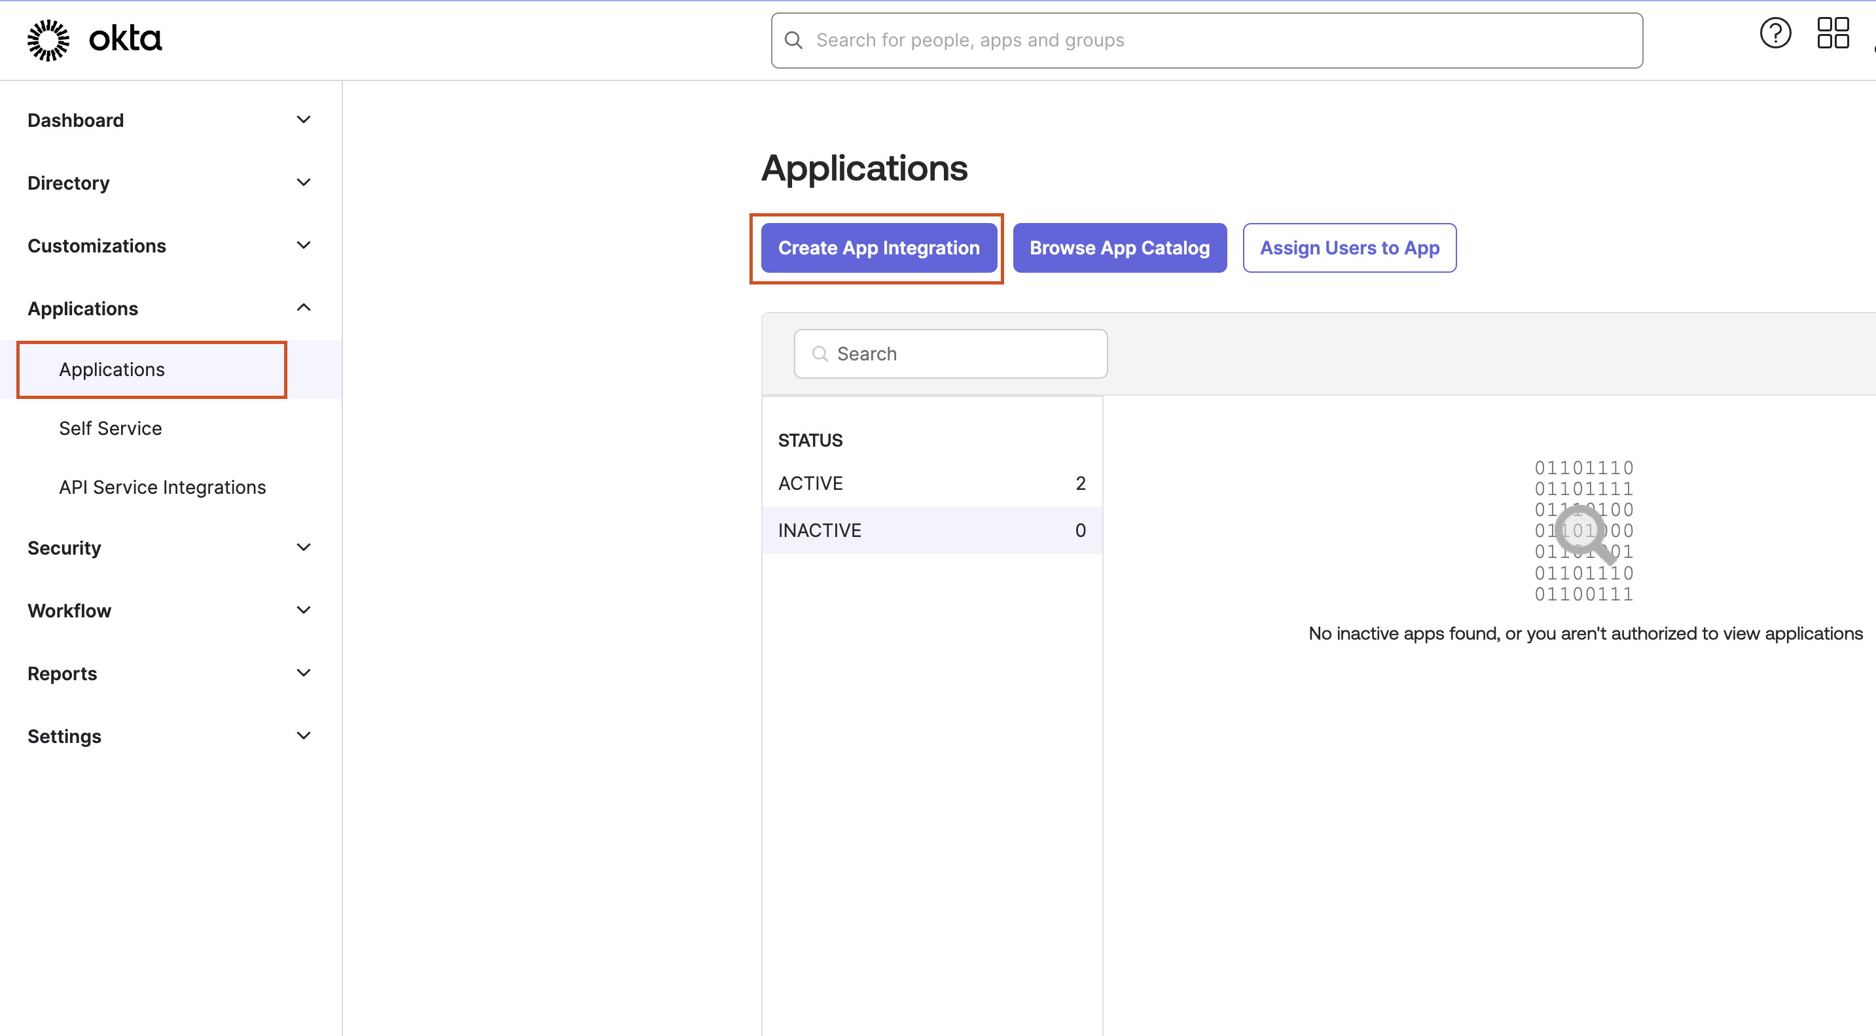Viewport: 1876px width, 1036px height.
Task: Expand the Workflow menu chevron
Action: [x=304, y=610]
